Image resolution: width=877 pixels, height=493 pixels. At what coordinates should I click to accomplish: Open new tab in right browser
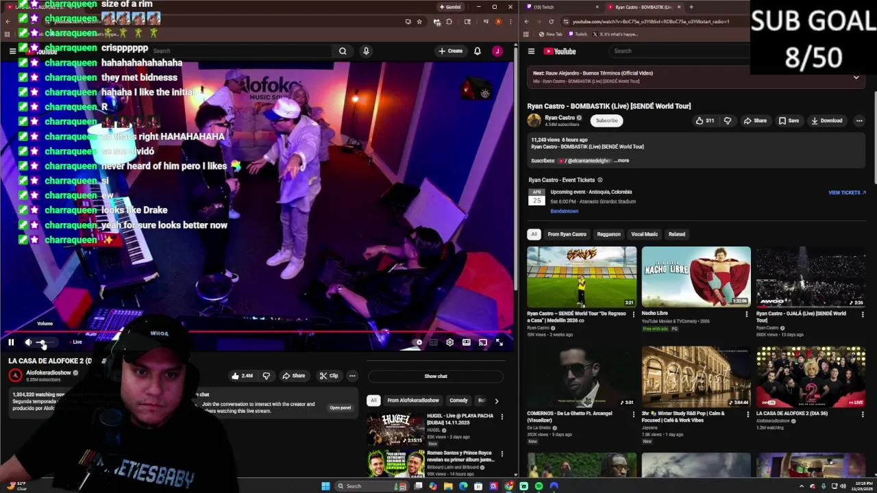pyautogui.click(x=691, y=7)
